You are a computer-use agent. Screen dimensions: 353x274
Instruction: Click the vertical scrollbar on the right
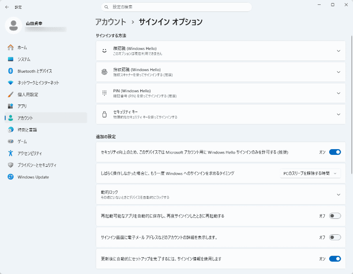click(352, 105)
